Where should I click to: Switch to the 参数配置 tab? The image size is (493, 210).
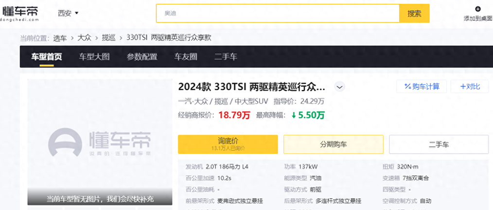142,57
